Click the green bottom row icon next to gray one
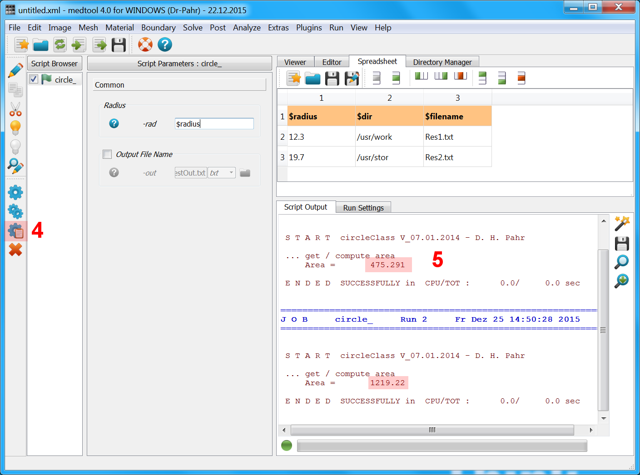This screenshot has width=640, height=475. (x=396, y=78)
